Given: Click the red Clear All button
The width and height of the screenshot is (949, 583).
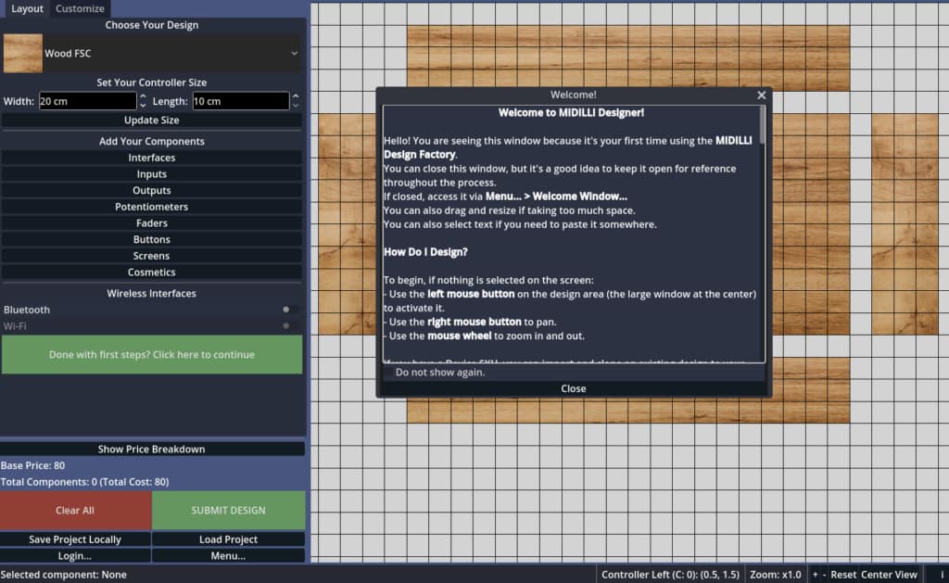Looking at the screenshot, I should click(x=75, y=511).
